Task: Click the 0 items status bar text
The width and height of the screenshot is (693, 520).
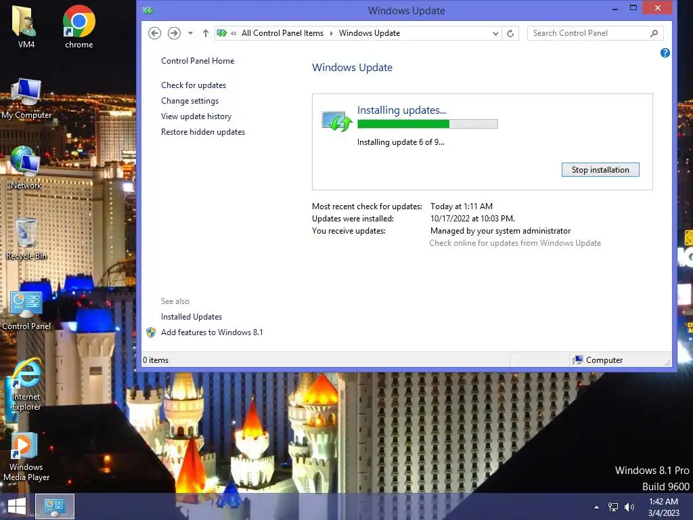Action: point(156,360)
